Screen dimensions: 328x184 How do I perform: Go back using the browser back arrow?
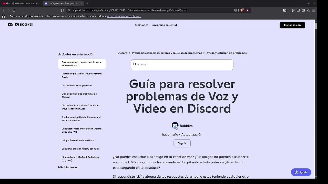4,10
